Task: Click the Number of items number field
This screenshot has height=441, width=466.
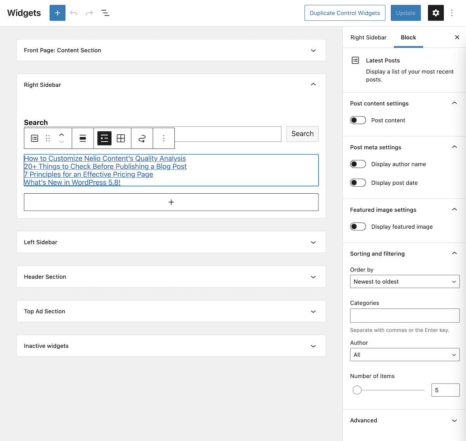Action: coord(445,390)
